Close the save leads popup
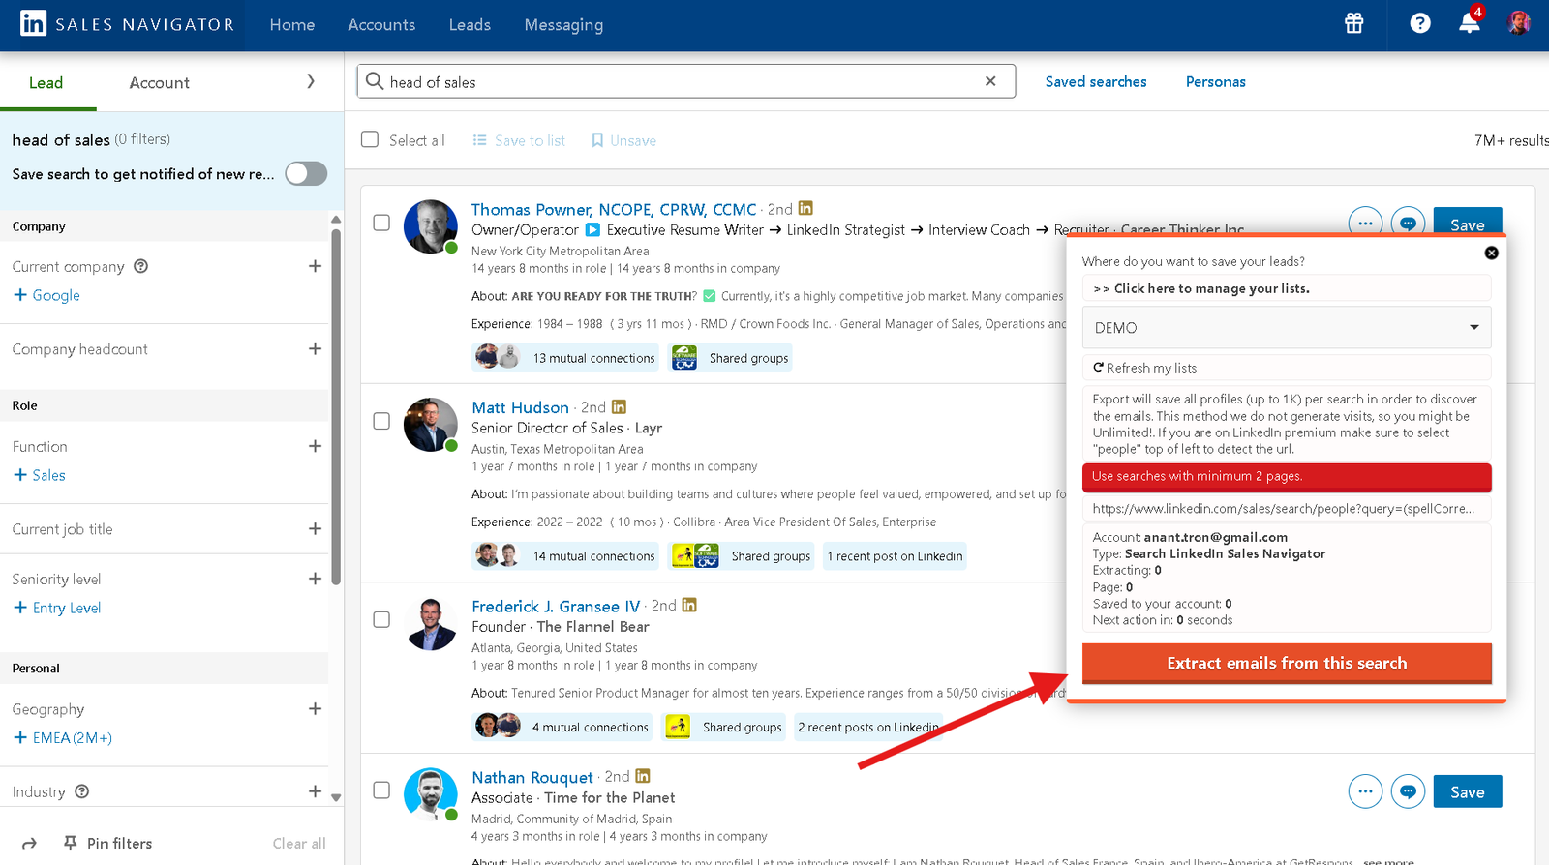 1491,253
